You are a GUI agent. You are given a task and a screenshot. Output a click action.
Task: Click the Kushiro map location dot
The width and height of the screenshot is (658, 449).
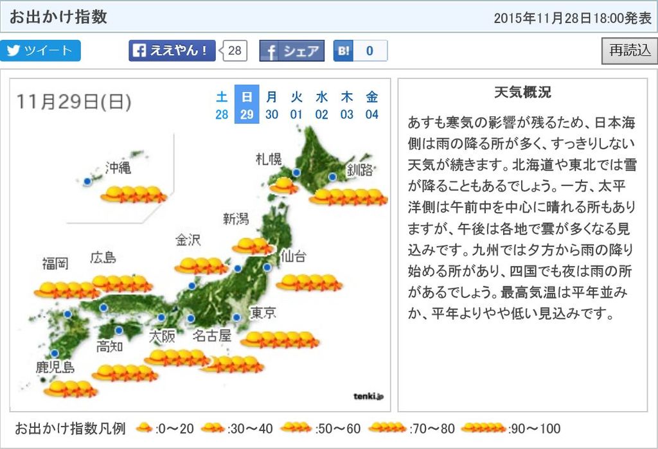(332, 177)
